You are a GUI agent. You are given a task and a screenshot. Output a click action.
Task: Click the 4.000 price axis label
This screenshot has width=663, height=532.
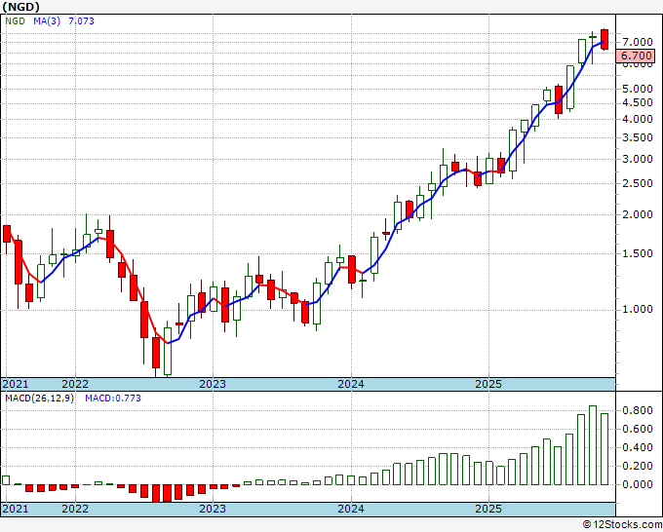[x=638, y=120]
